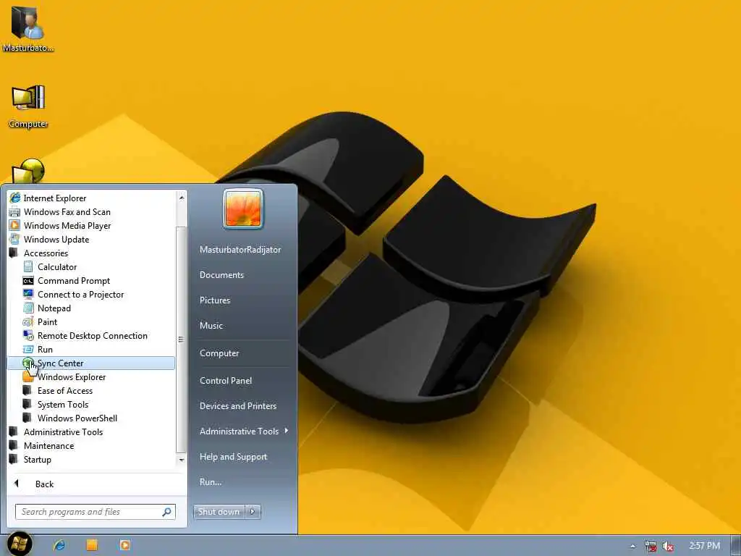Click the programs list scroll down arrow
The width and height of the screenshot is (741, 556).
(182, 460)
